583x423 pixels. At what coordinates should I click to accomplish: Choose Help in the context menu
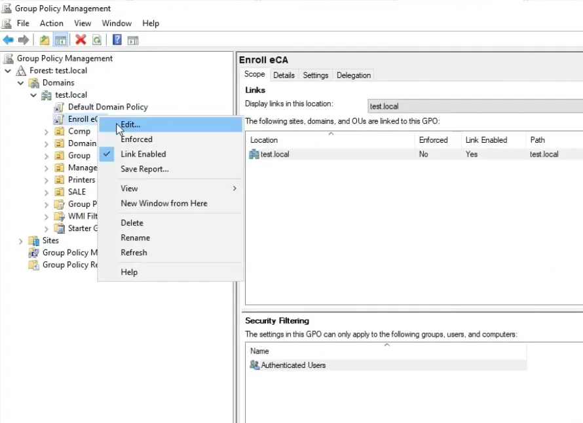[171, 272]
